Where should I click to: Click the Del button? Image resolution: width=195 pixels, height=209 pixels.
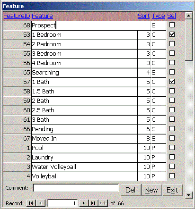coord(131,190)
